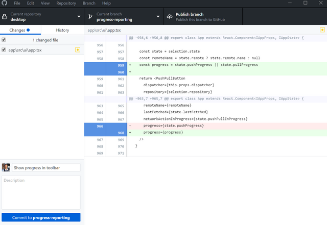The image size is (327, 225).
Task: Click the line 'const progress = state.pushProgress || state.pullProgress'
Action: pyautogui.click(x=199, y=65)
